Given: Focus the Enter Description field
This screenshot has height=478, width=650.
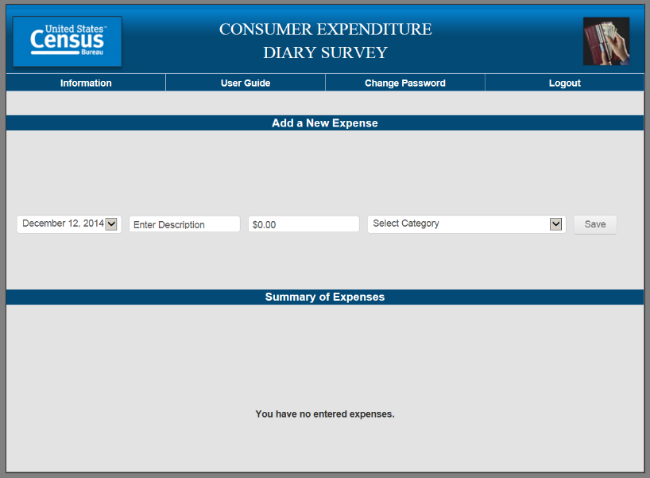Looking at the screenshot, I should point(184,224).
